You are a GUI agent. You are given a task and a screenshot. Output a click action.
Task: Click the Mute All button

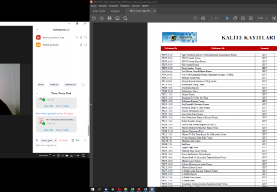54,85
